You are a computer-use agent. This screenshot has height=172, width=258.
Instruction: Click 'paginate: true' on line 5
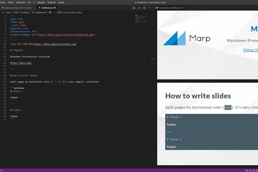click(19, 28)
